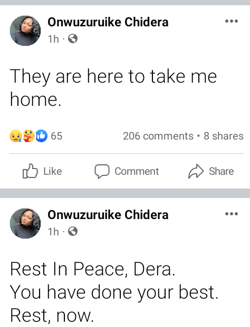Show the 65 reactions count
Screen dimensions: 250x327
tap(56, 136)
